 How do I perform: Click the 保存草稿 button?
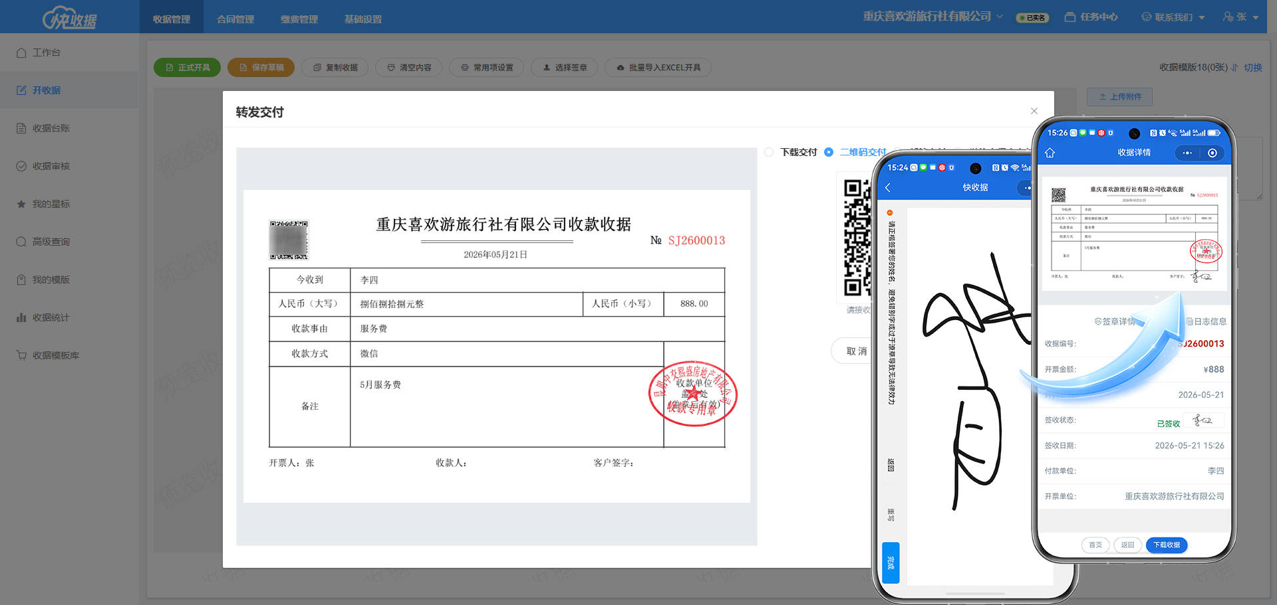coord(261,68)
